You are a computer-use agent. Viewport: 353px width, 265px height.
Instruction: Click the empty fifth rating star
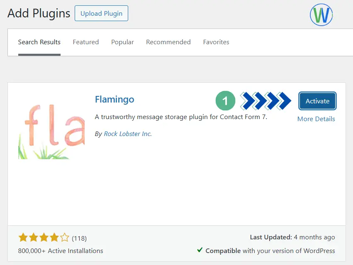coord(64,238)
